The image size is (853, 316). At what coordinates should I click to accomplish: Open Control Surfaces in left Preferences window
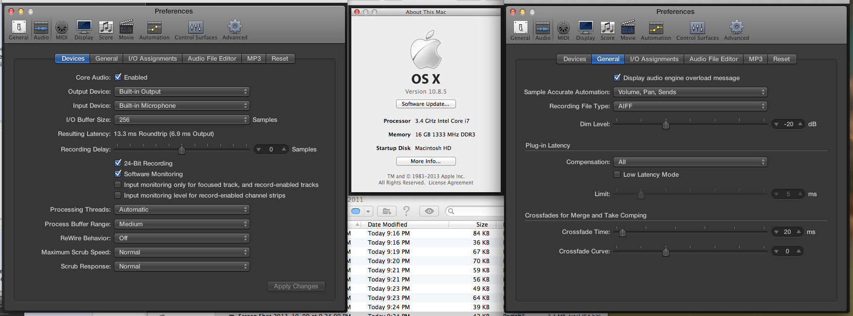click(196, 30)
